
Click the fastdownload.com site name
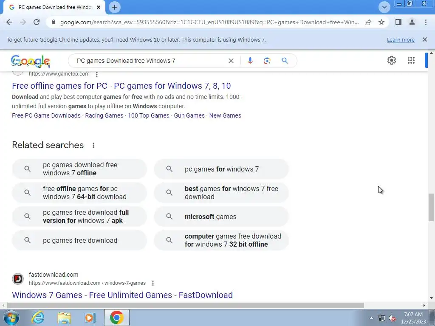[x=54, y=275]
